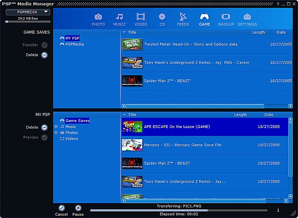Open the VIDEO section film icon
This screenshot has width=298, height=218.
pos(141,17)
